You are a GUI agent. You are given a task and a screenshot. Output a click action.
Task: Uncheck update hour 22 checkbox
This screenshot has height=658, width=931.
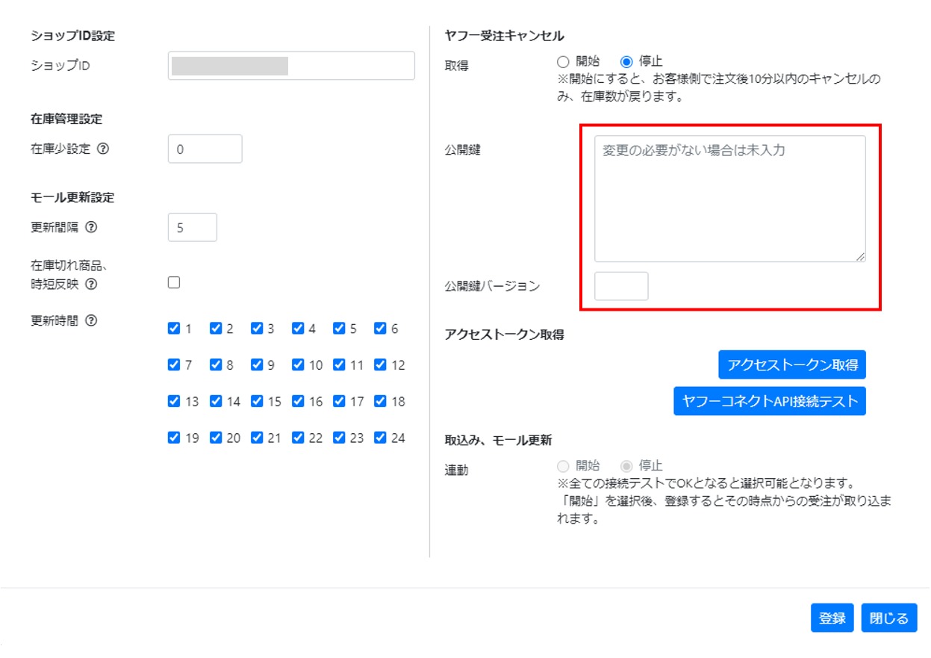pyautogui.click(x=298, y=438)
